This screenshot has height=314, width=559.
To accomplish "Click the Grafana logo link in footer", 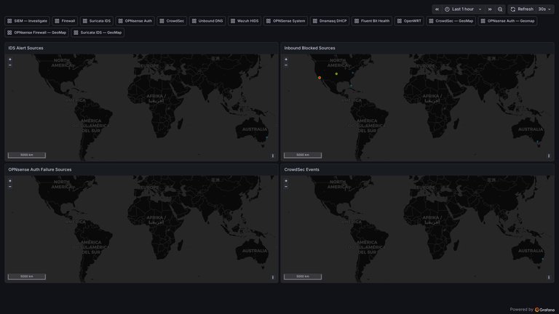I will [544, 310].
